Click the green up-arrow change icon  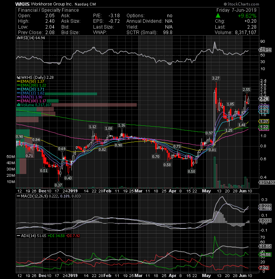218,16
